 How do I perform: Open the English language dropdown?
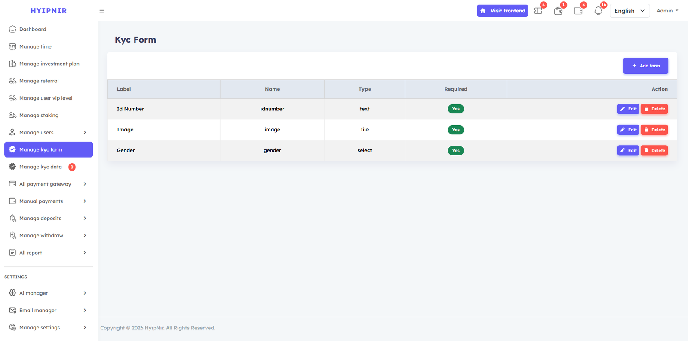click(x=630, y=11)
